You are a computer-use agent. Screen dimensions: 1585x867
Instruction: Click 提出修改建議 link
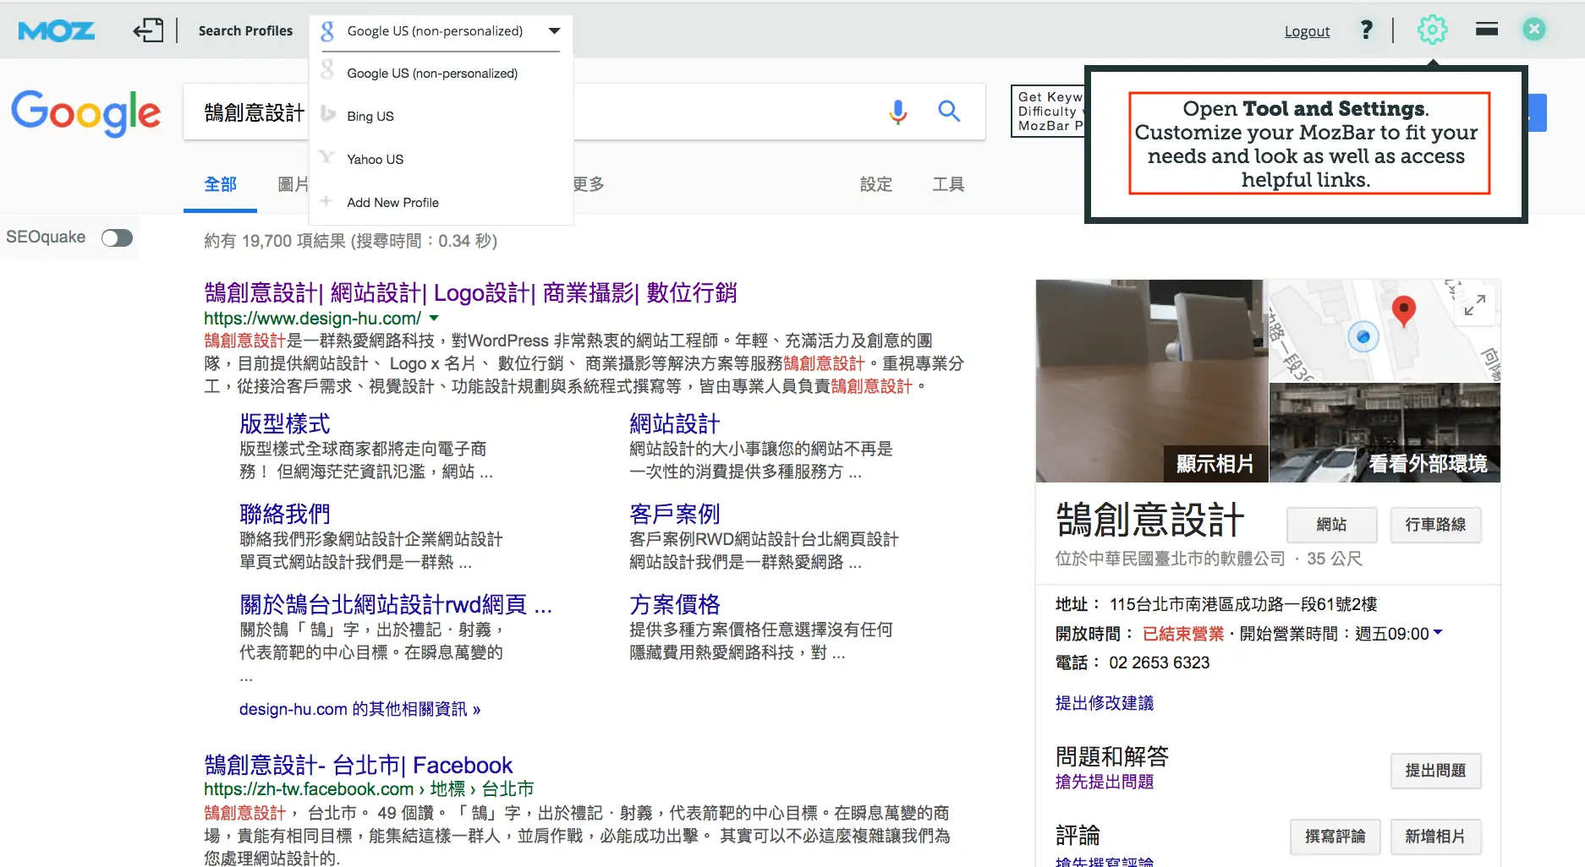point(1104,703)
